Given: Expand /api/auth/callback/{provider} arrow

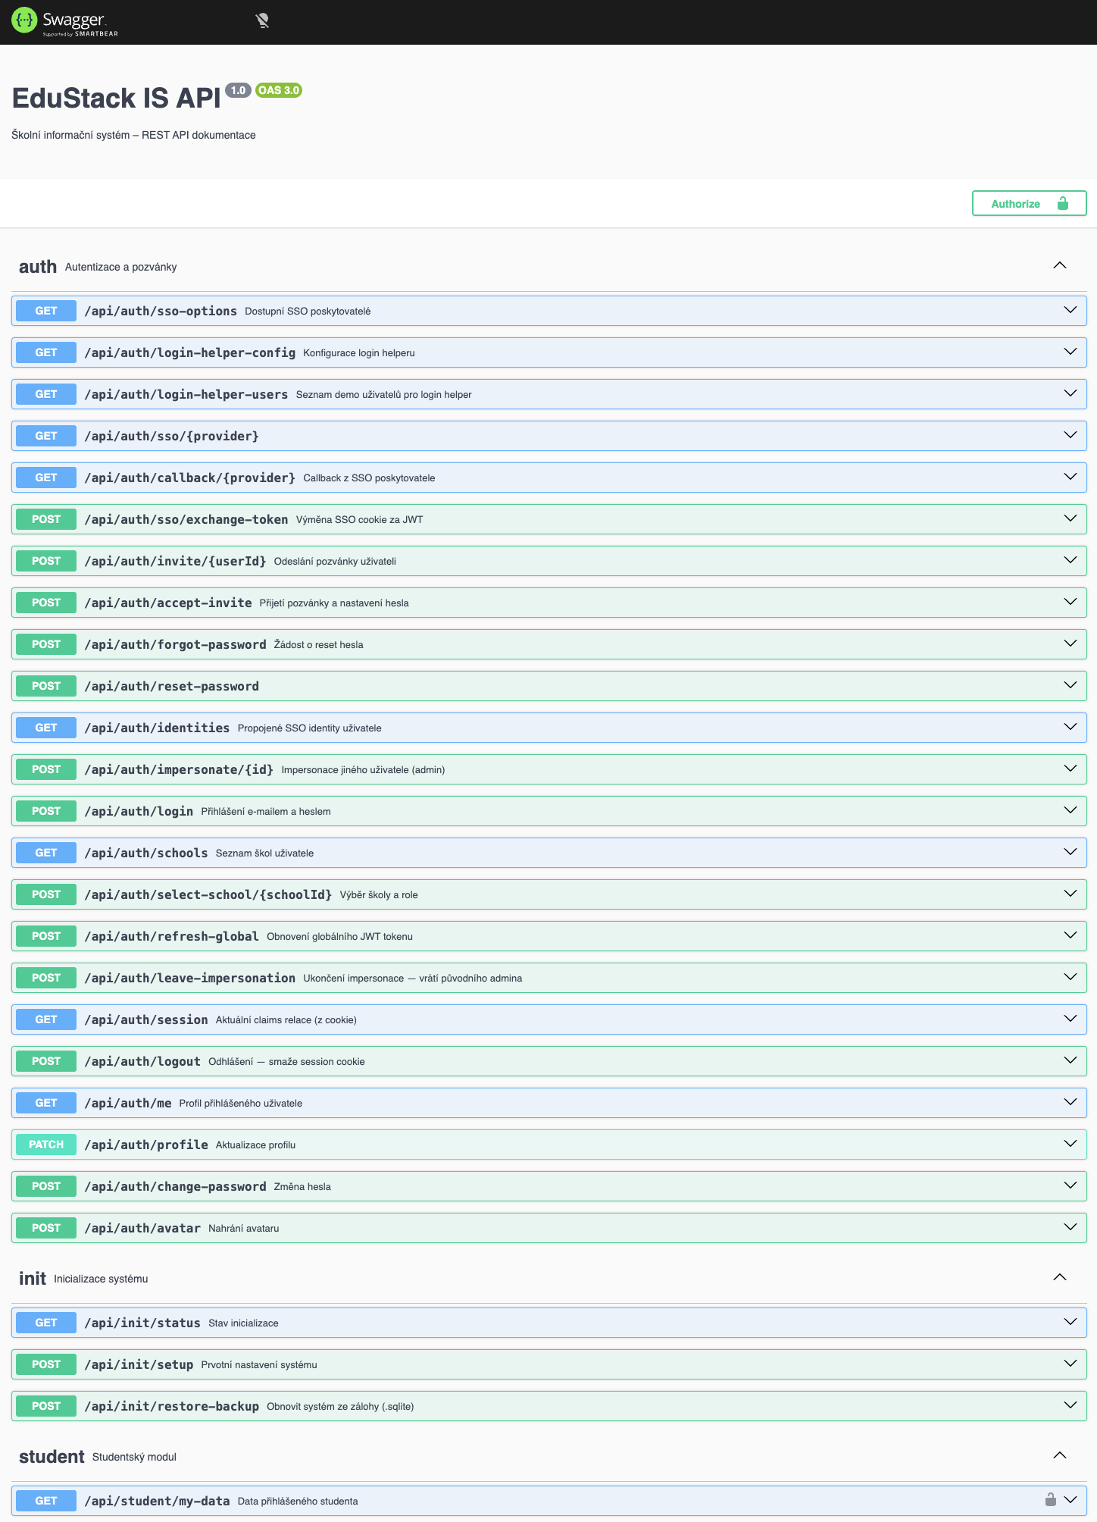Looking at the screenshot, I should [1070, 477].
